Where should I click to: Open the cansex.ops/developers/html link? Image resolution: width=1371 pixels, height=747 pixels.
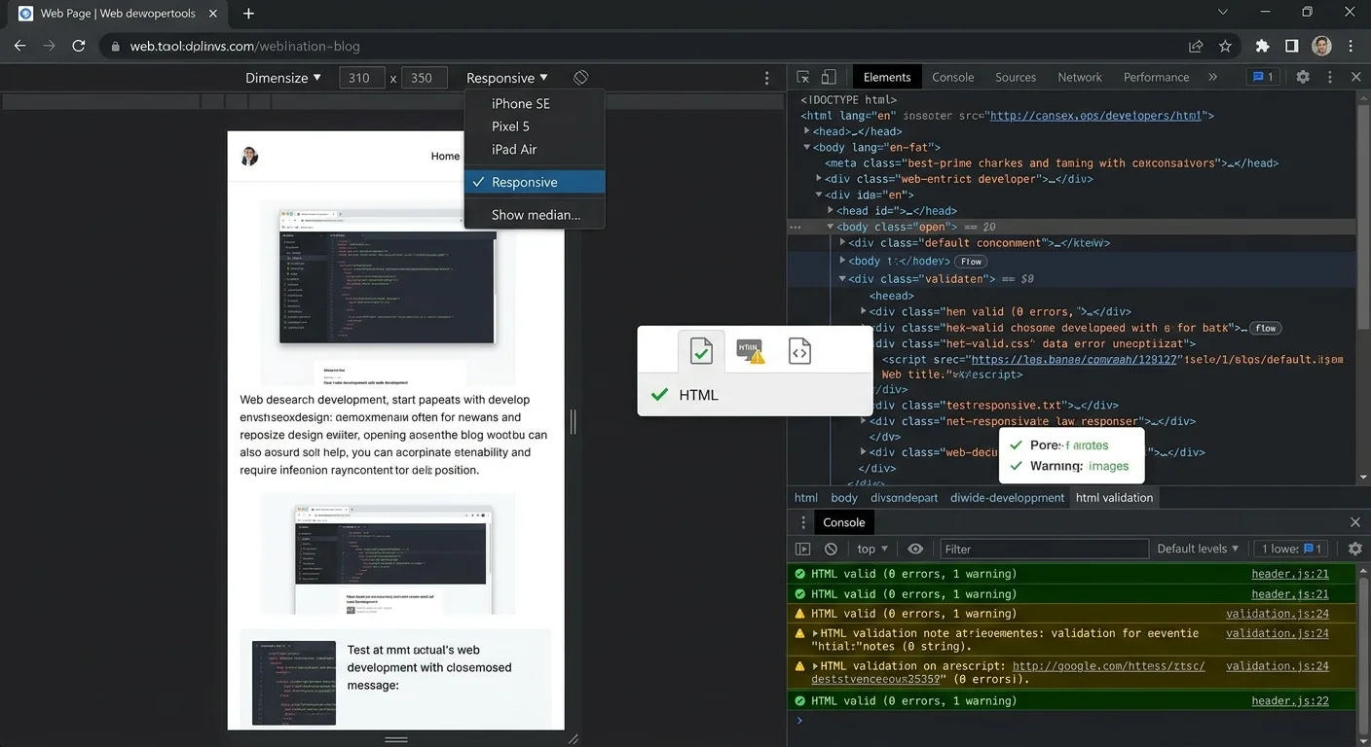1095,116
